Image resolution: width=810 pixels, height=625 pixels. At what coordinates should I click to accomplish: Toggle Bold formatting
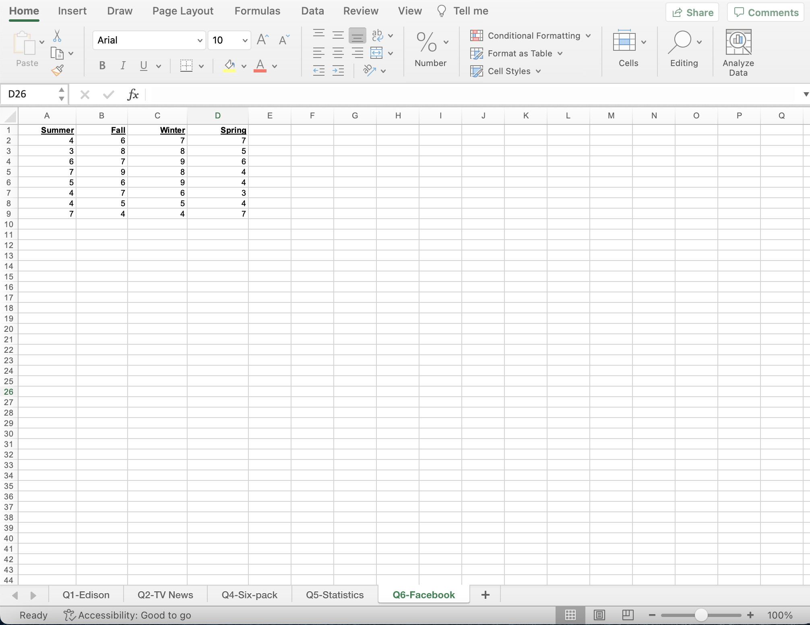click(102, 66)
